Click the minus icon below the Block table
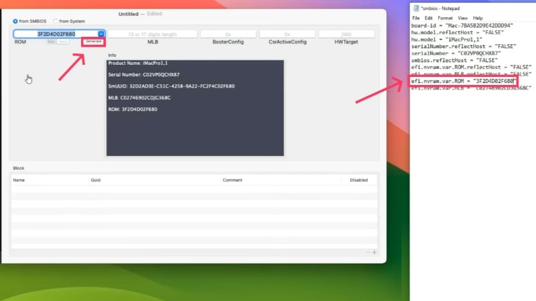Screen dimensions: 536x301 pyautogui.click(x=367, y=253)
